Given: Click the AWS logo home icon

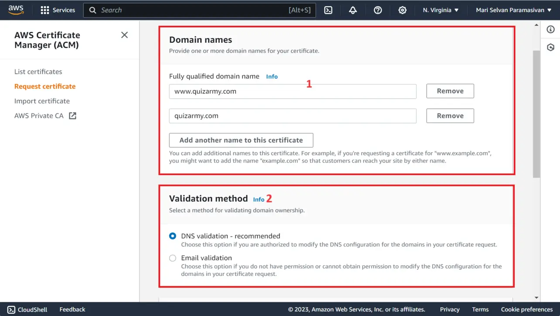Looking at the screenshot, I should pyautogui.click(x=16, y=10).
